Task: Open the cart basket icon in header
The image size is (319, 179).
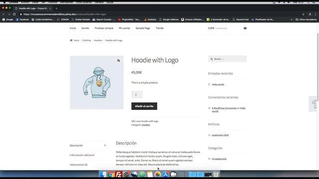Action: coord(245,28)
